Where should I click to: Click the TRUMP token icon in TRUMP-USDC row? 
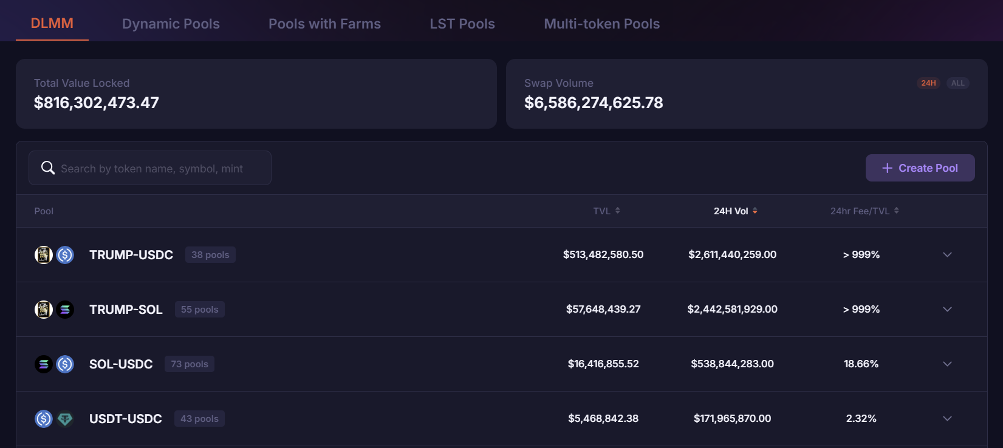(x=43, y=255)
